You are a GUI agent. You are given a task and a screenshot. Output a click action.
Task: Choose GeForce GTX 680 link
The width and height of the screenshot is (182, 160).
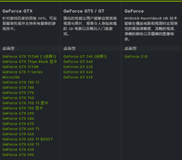[x=18, y=118]
